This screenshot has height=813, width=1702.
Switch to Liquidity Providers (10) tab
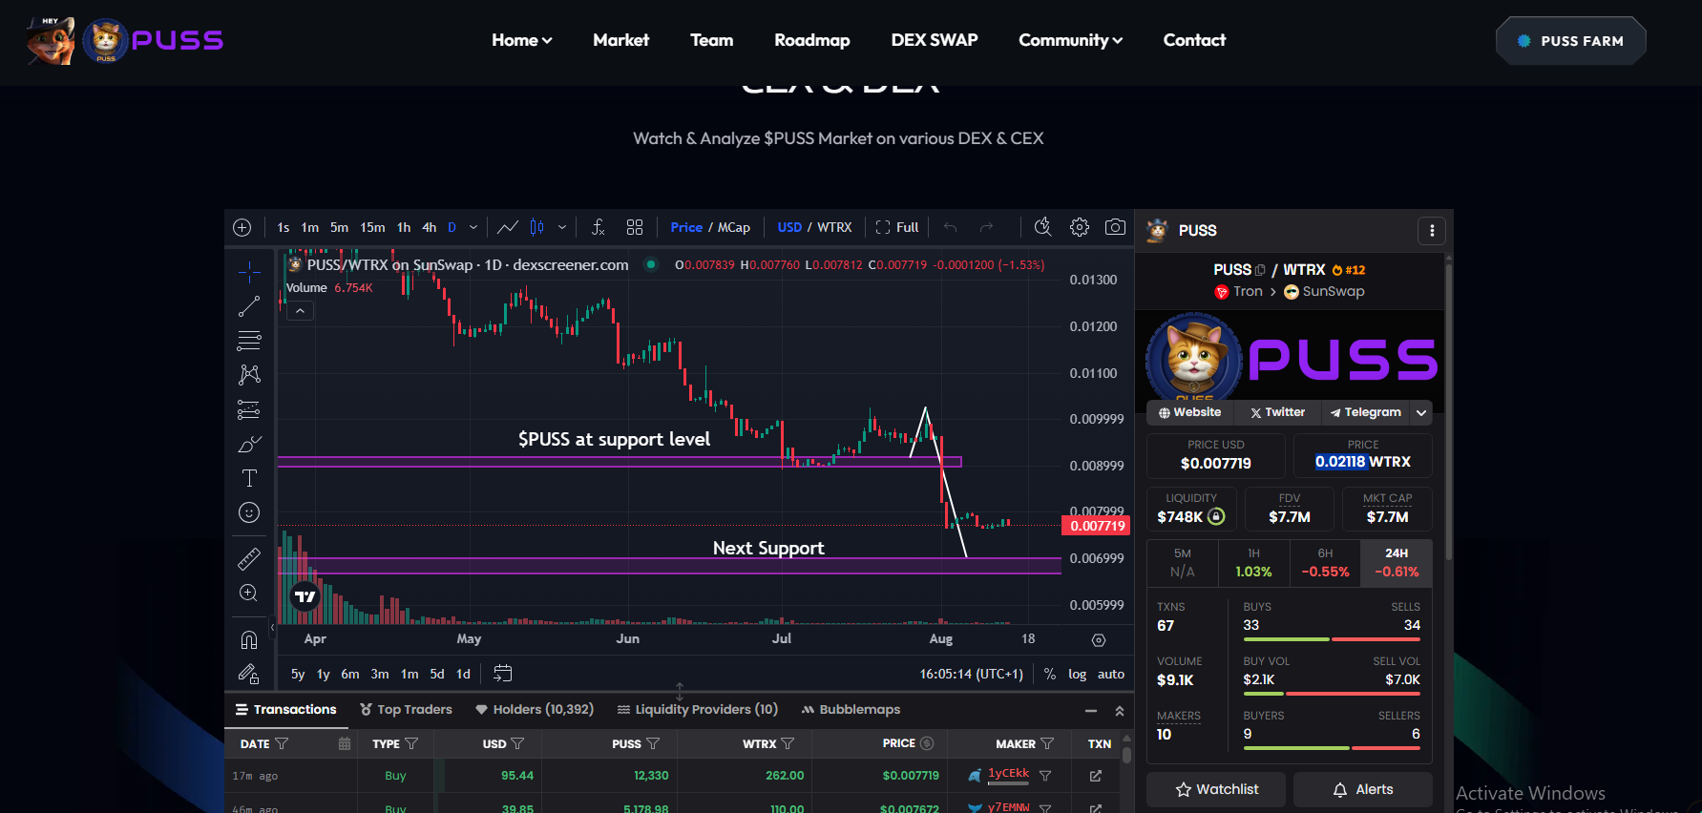pos(698,709)
